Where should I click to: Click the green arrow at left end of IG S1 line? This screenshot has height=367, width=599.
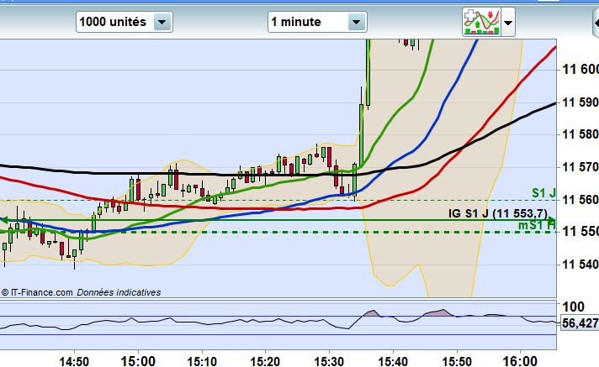point(4,220)
